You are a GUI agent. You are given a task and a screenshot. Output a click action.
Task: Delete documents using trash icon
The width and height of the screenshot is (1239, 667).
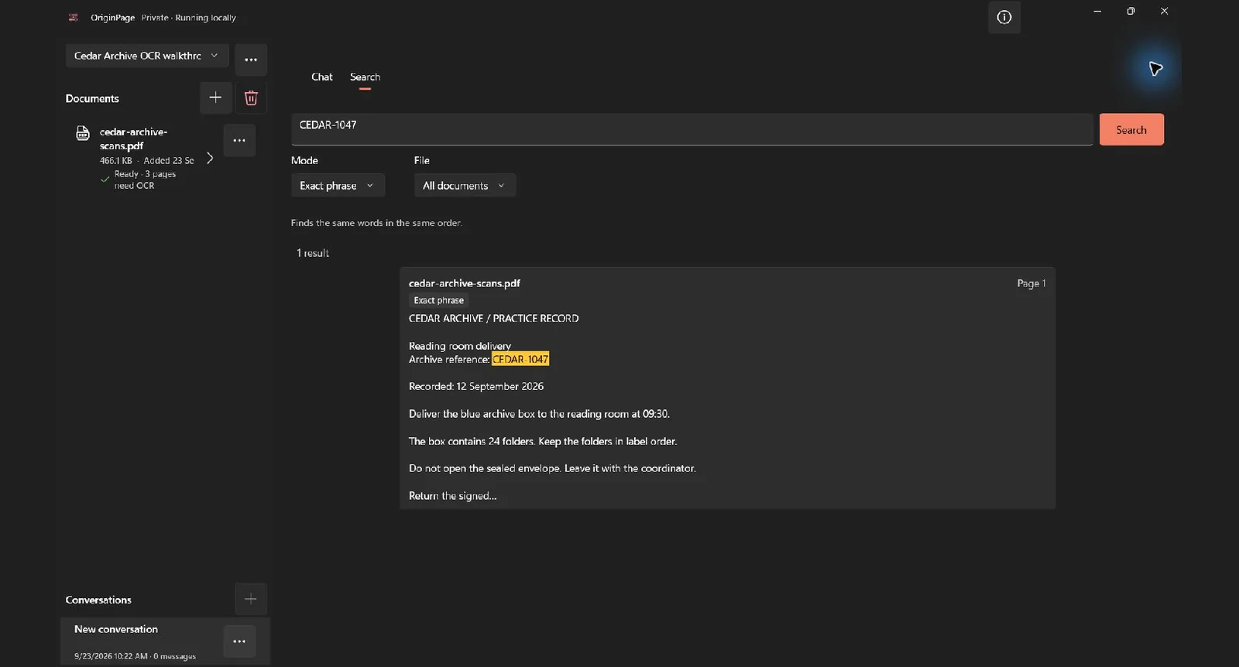tap(251, 97)
